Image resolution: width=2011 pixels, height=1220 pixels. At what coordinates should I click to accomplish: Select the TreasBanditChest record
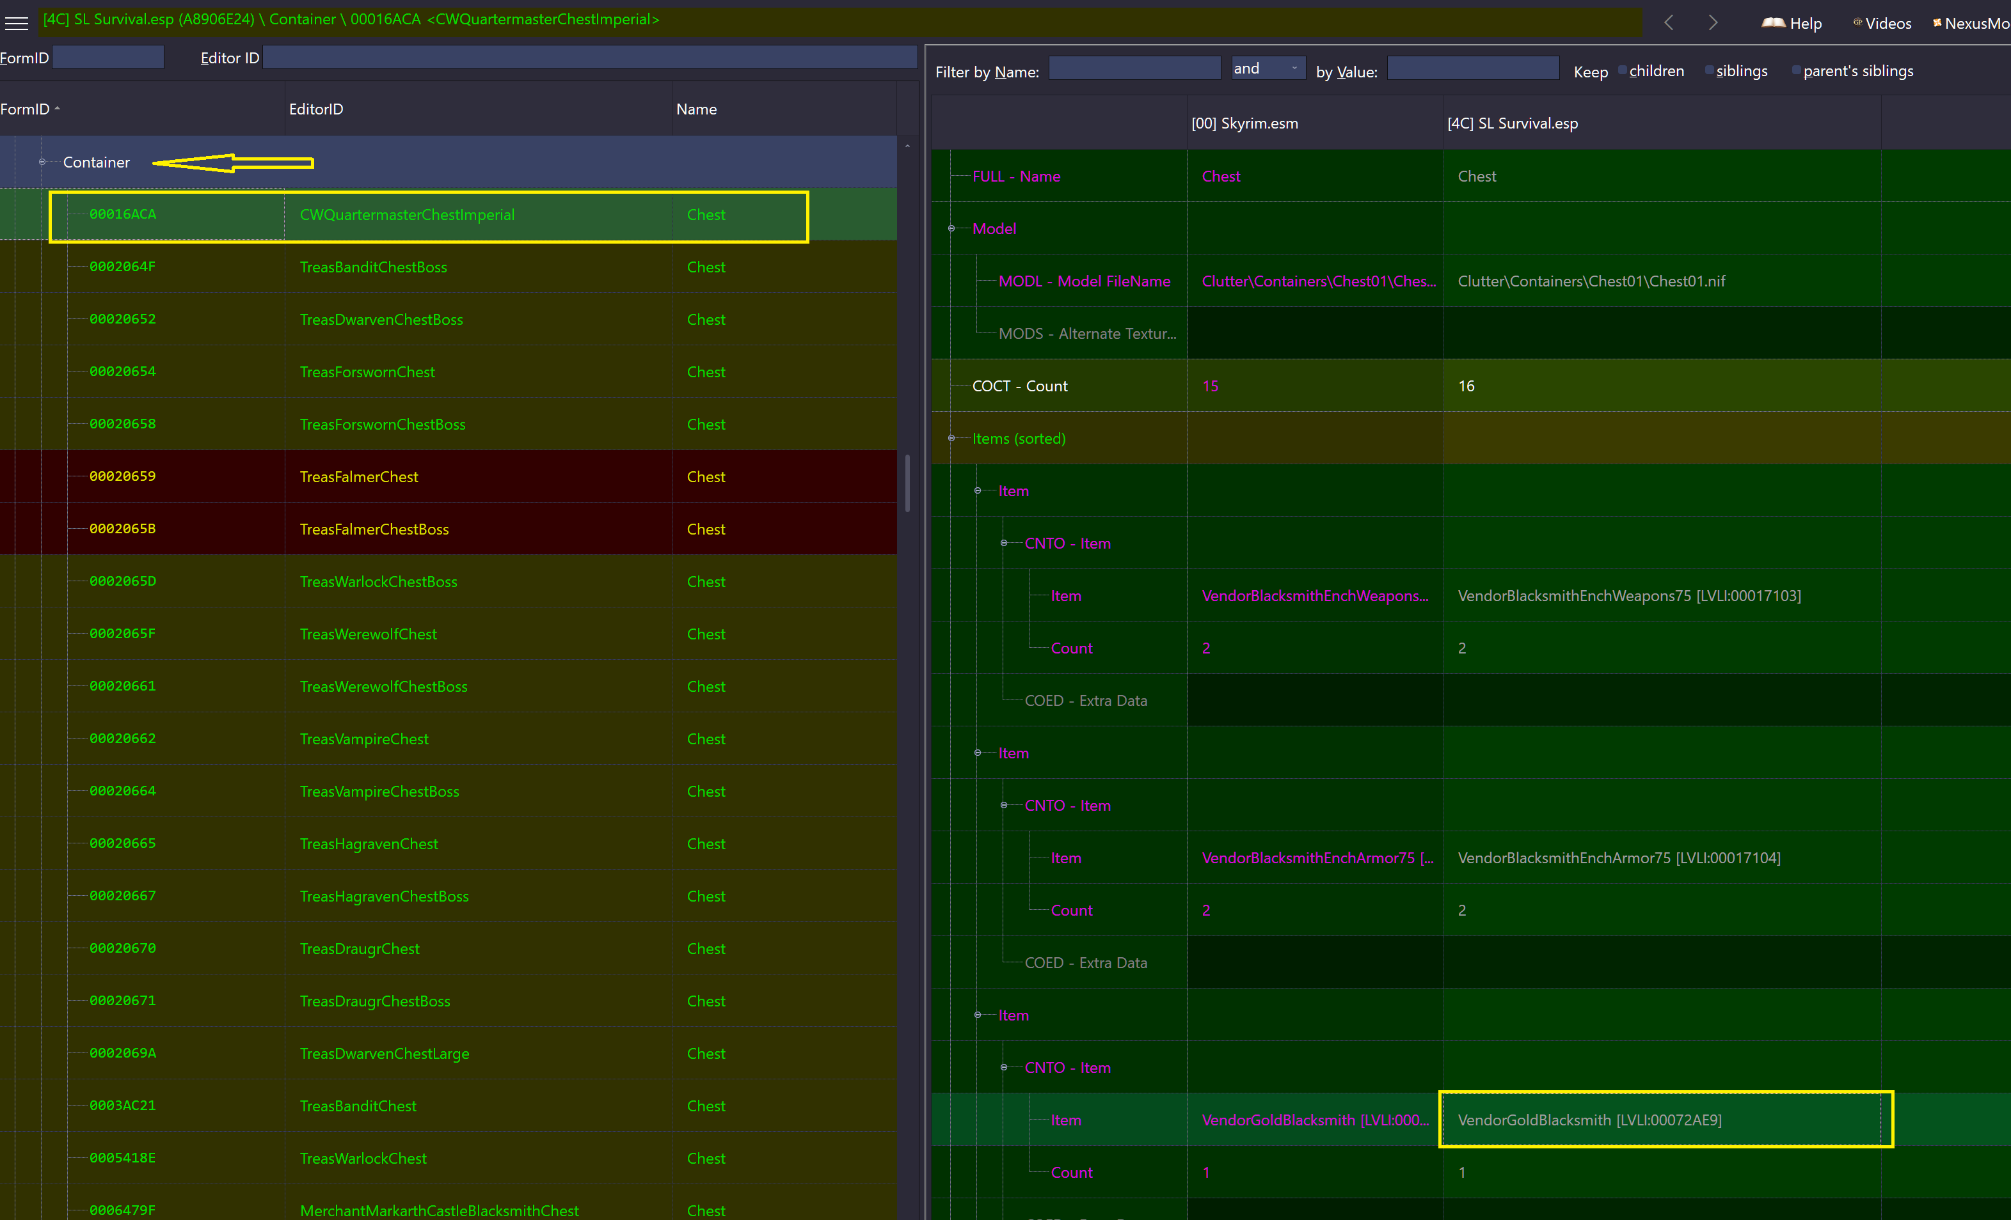pyautogui.click(x=448, y=1106)
